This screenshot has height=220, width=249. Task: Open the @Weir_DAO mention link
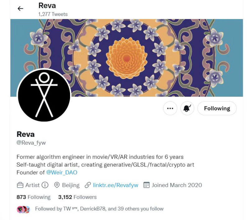click(62, 172)
